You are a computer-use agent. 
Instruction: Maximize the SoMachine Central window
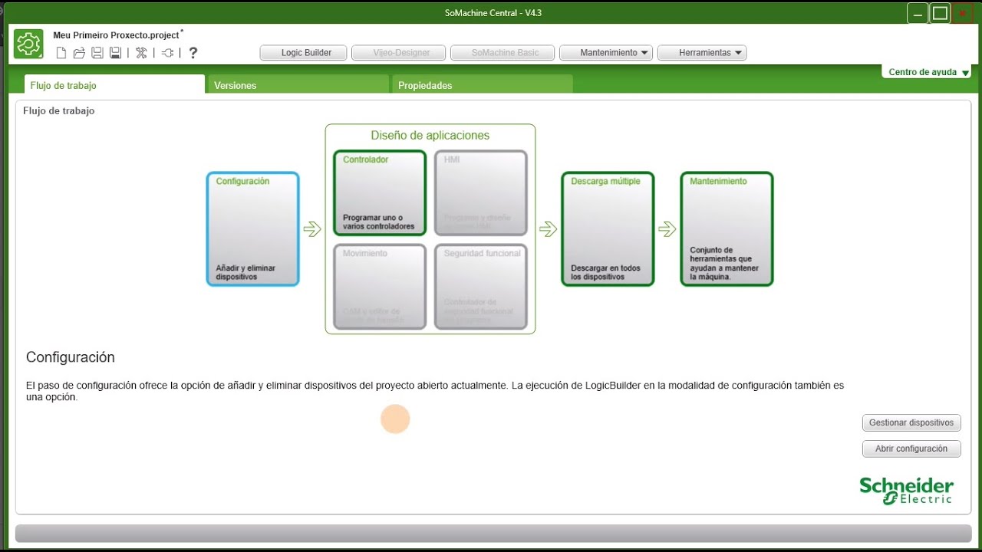coord(940,13)
